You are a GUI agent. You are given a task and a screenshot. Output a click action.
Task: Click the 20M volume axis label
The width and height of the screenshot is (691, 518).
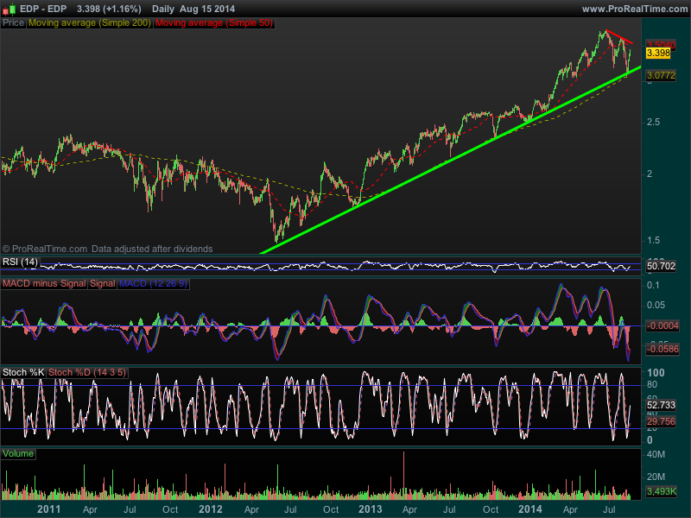[x=656, y=477]
